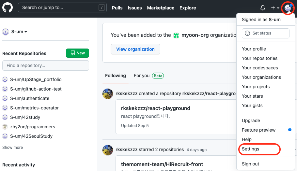Open zhy2on/programmers repository

(x=32, y=127)
